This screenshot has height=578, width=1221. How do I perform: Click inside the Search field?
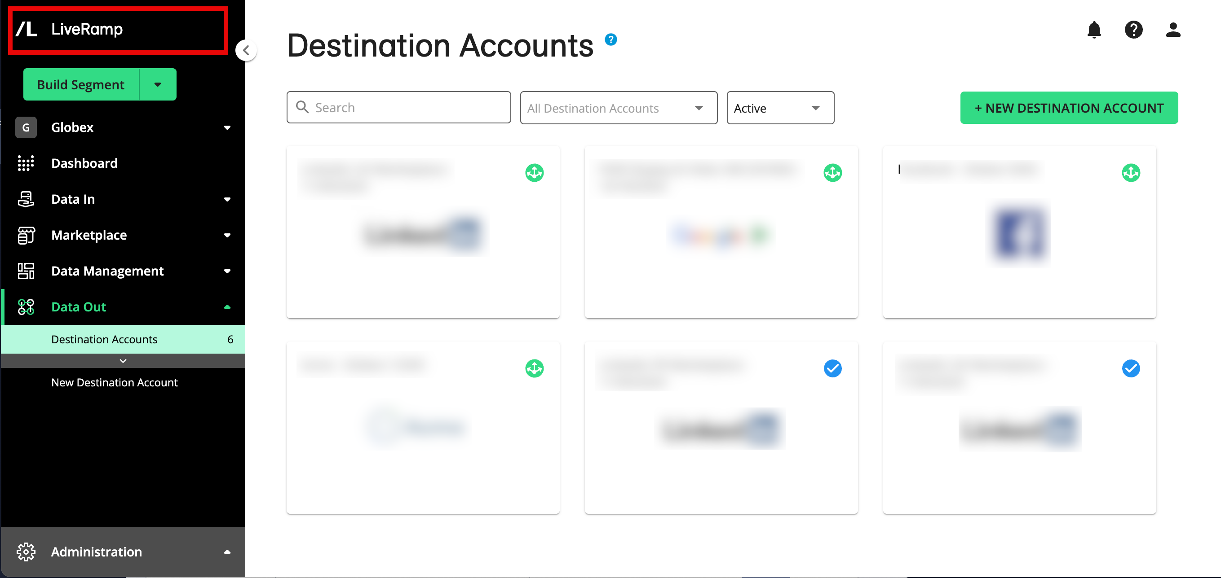click(x=398, y=107)
